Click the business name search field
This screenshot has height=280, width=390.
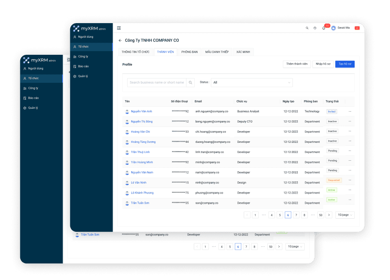pyautogui.click(x=157, y=82)
